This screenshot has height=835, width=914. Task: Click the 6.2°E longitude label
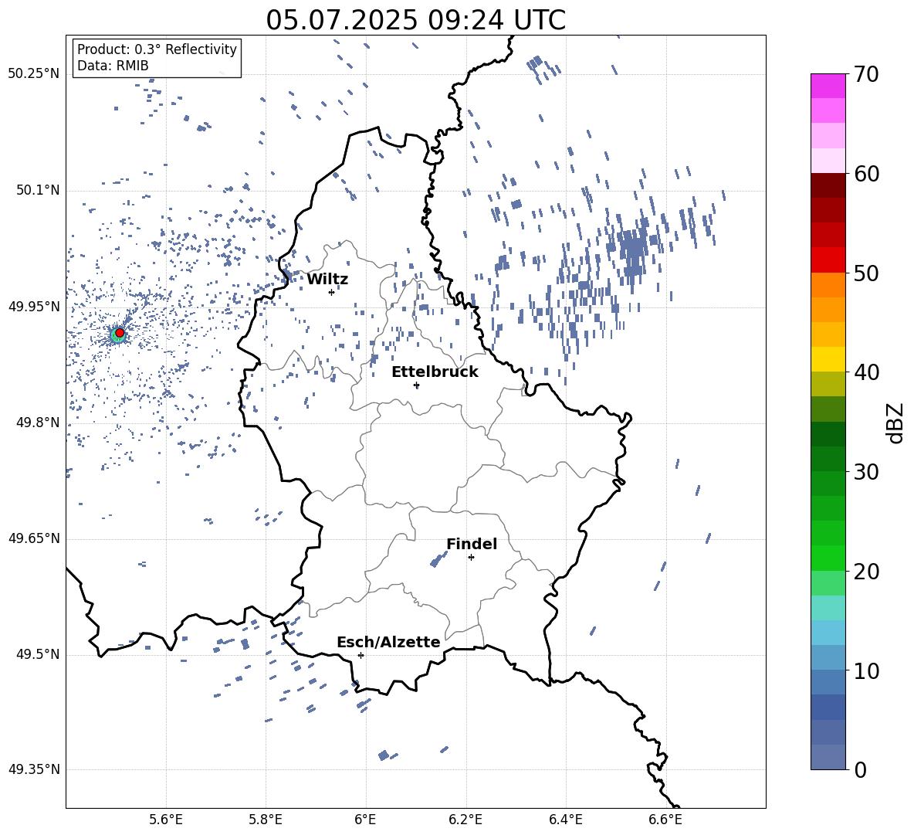[465, 820]
